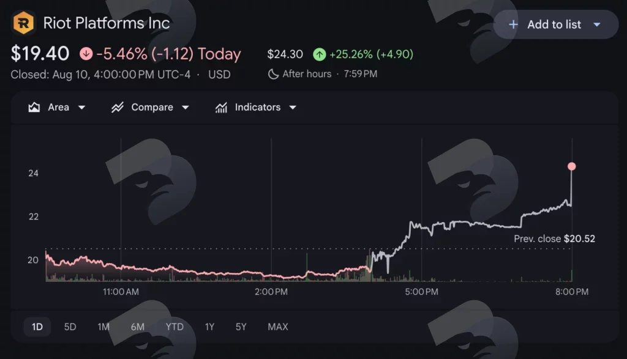Click the plus icon in Add to list
The width and height of the screenshot is (627, 359).
[513, 24]
